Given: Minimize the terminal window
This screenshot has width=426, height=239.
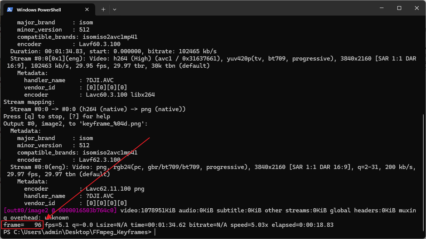Looking at the screenshot, I should click(x=382, y=8).
